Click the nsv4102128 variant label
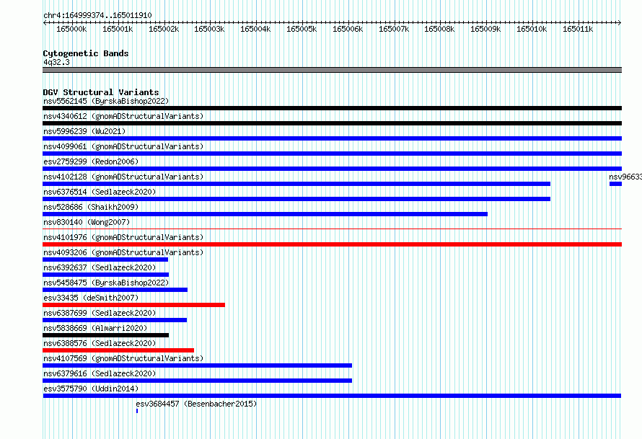The image size is (642, 439). tap(123, 177)
